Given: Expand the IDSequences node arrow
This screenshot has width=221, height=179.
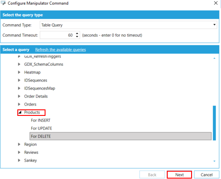Looking at the screenshot, I should click(x=19, y=80).
